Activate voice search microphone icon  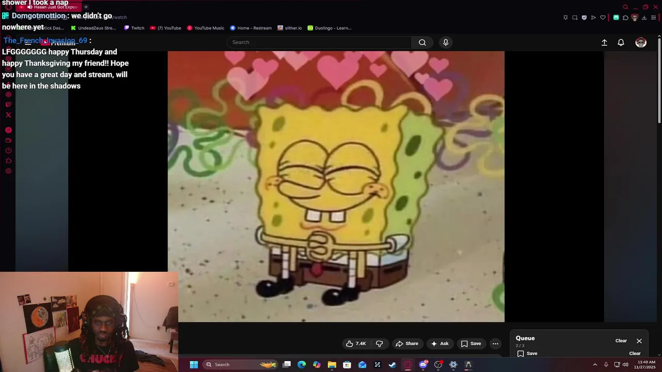click(445, 42)
